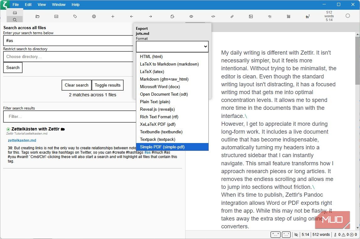
Task: Open the export Format dropdown
Action: [172, 46]
